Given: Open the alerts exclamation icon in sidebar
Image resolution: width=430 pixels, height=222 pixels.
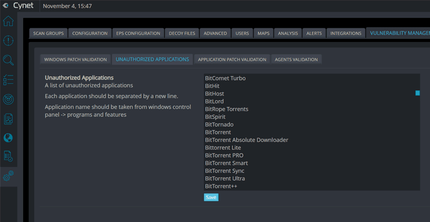Looking at the screenshot, I should 8,41.
